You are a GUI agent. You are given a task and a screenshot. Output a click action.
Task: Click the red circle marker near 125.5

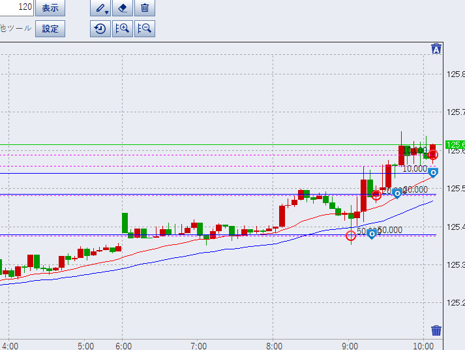376,194
